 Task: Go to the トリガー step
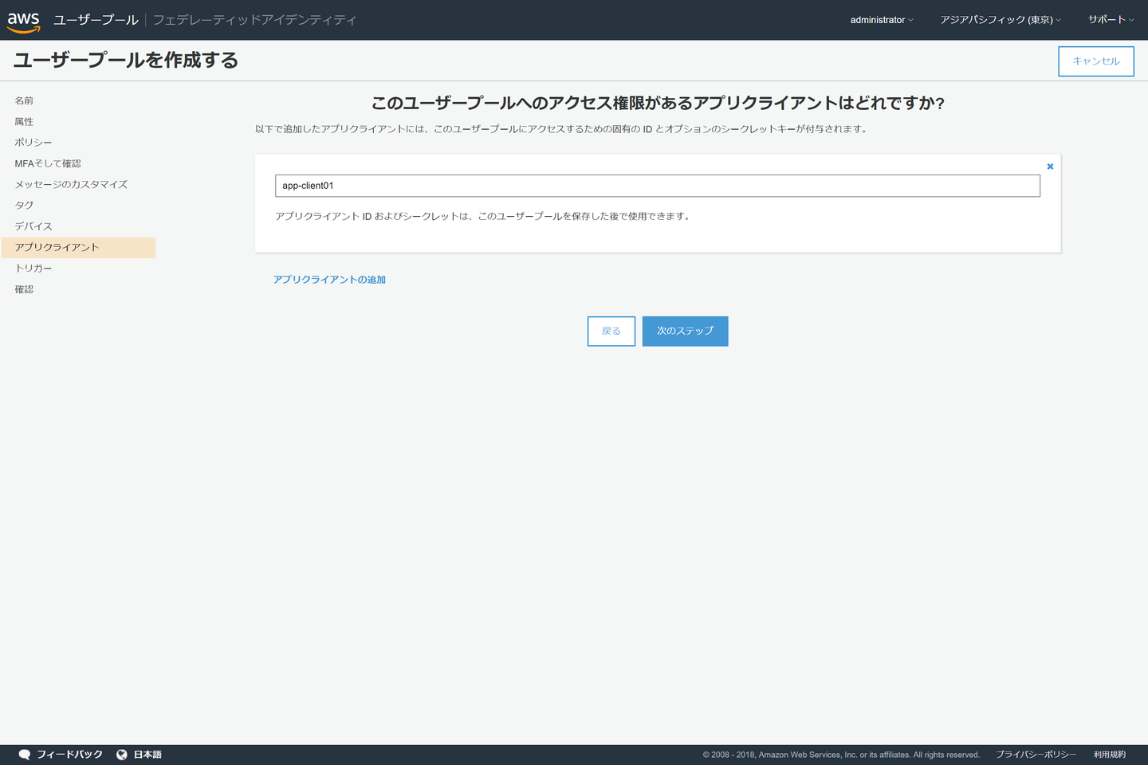(33, 269)
